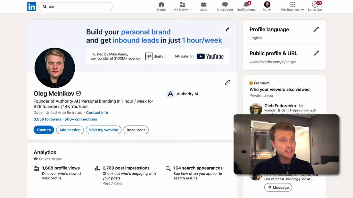Go to Home in the navigation bar

161,7
